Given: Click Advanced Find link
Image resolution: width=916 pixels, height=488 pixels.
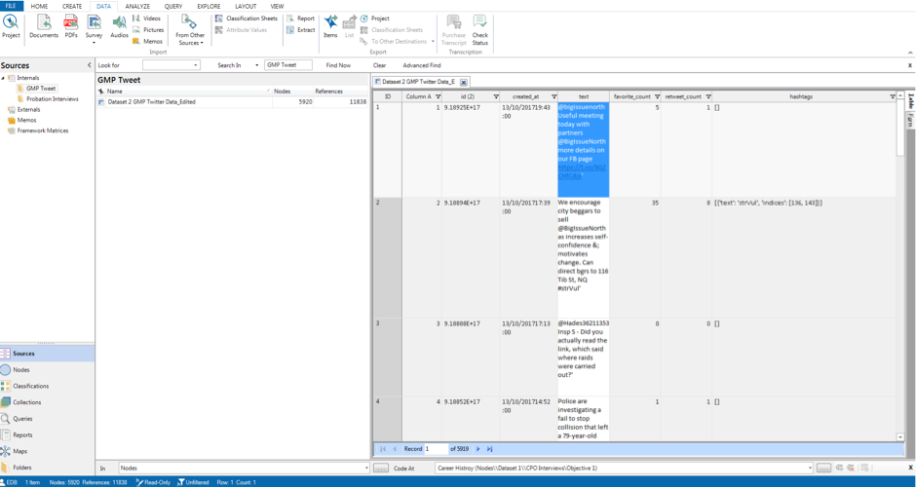Looking at the screenshot, I should tap(421, 65).
